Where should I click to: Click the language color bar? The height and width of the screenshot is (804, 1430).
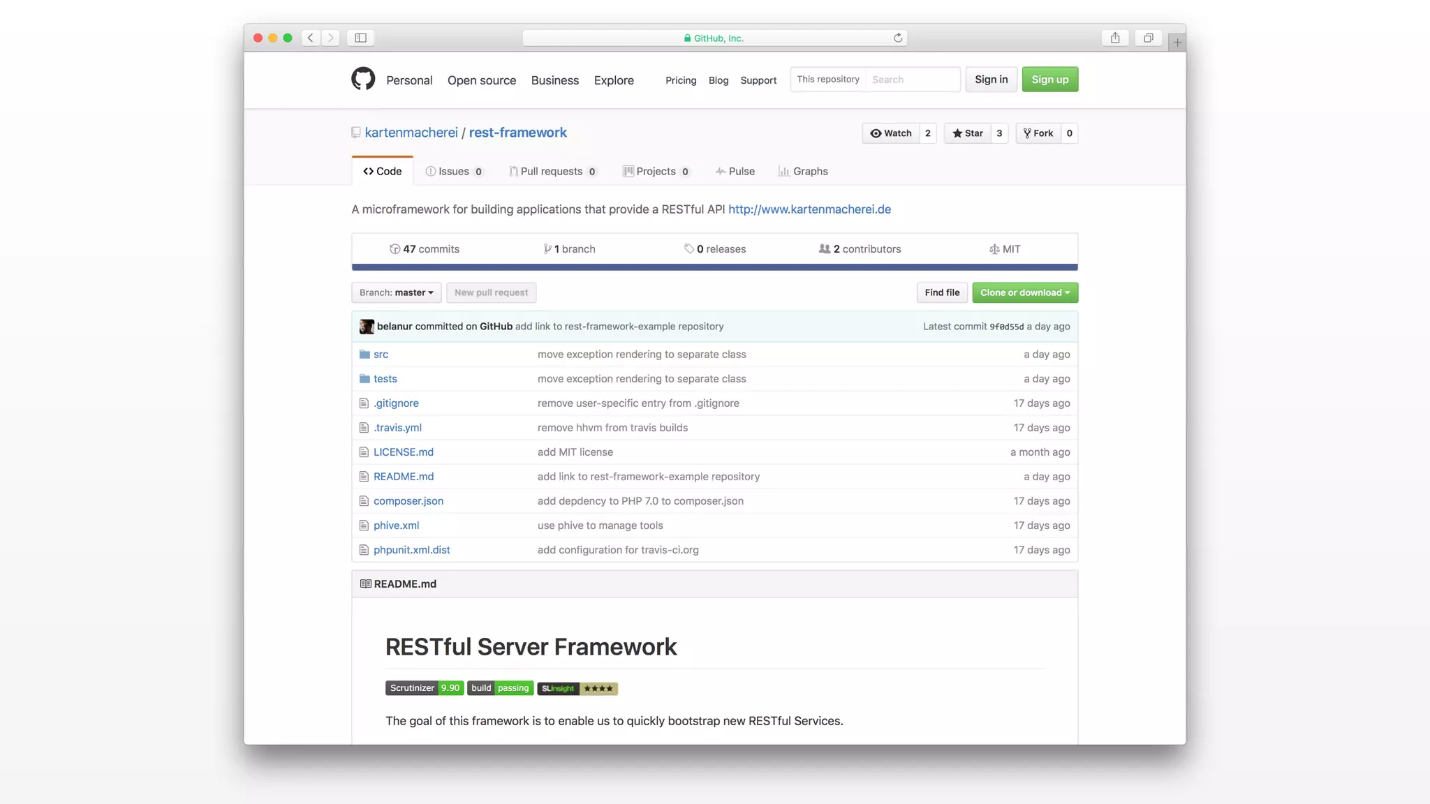pos(714,267)
